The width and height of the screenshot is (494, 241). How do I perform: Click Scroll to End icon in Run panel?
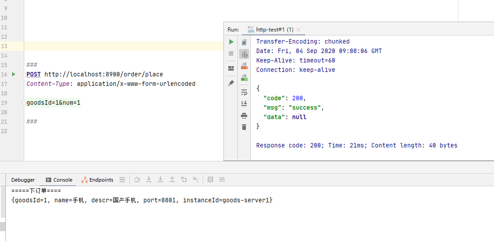coord(244,103)
